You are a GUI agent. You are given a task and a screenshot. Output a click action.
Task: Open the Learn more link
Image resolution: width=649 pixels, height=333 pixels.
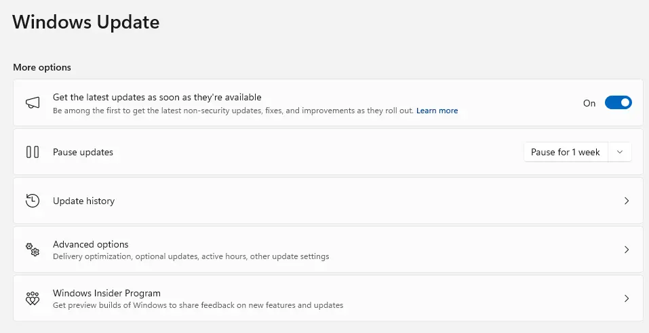pyautogui.click(x=437, y=111)
